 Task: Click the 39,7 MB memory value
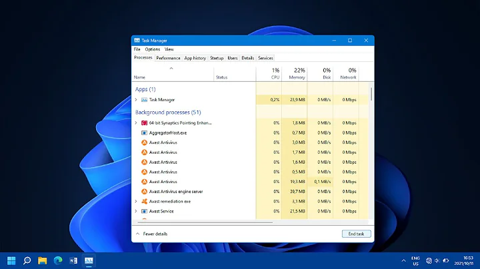pyautogui.click(x=297, y=191)
